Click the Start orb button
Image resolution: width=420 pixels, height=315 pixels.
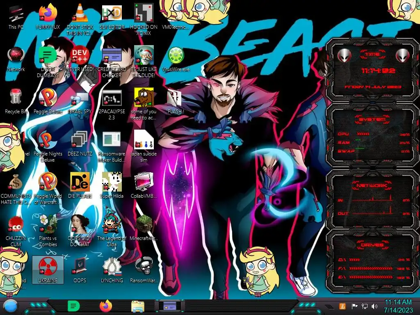tap(11, 307)
